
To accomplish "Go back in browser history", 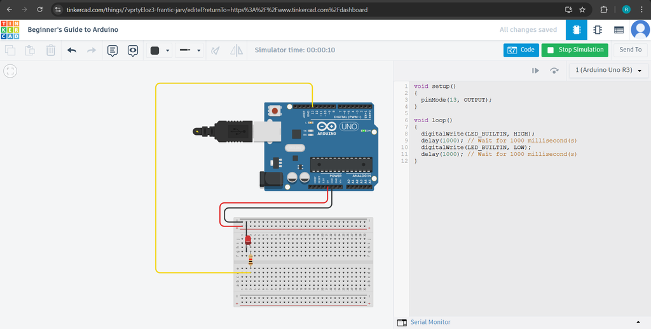I will coord(10,9).
